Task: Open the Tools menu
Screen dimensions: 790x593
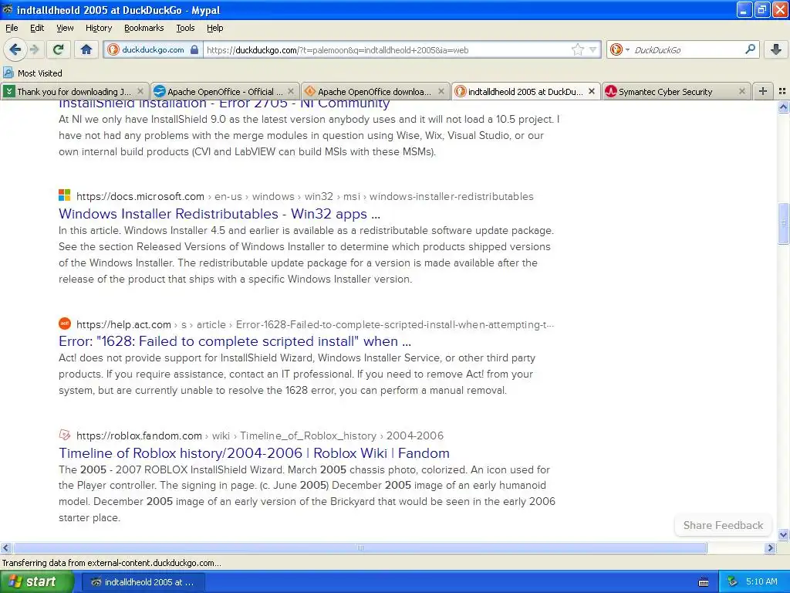Action: [185, 28]
